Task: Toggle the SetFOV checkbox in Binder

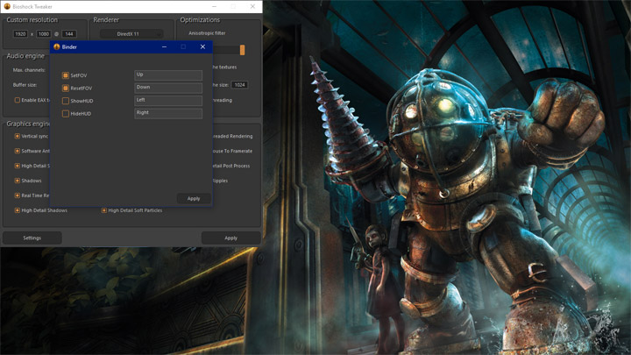Action: pyautogui.click(x=65, y=75)
